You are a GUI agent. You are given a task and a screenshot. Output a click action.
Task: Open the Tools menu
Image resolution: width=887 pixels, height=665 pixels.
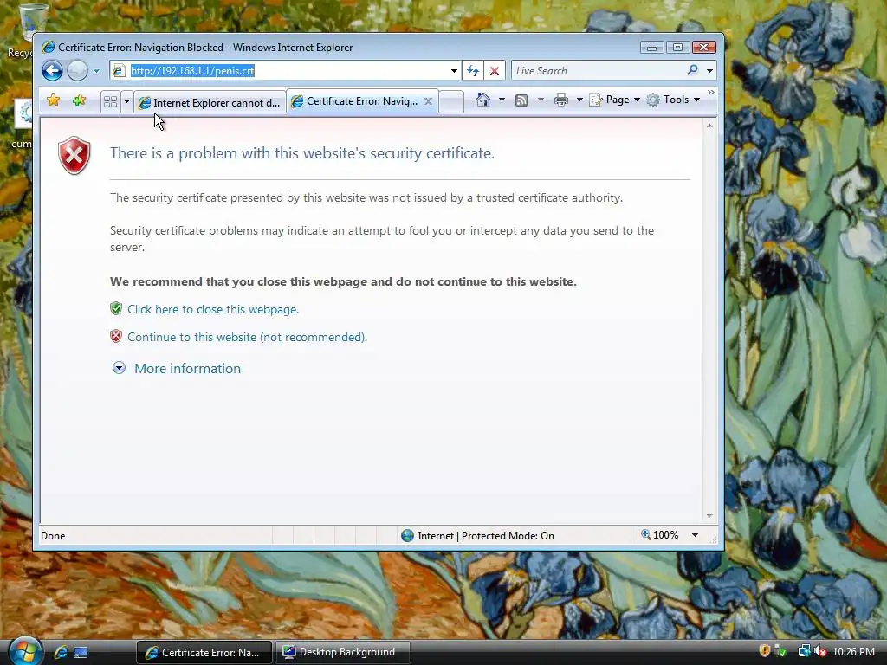673,100
